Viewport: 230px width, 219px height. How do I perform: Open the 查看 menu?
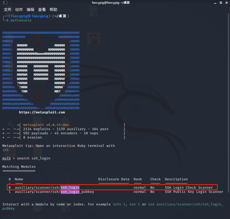pos(42,10)
